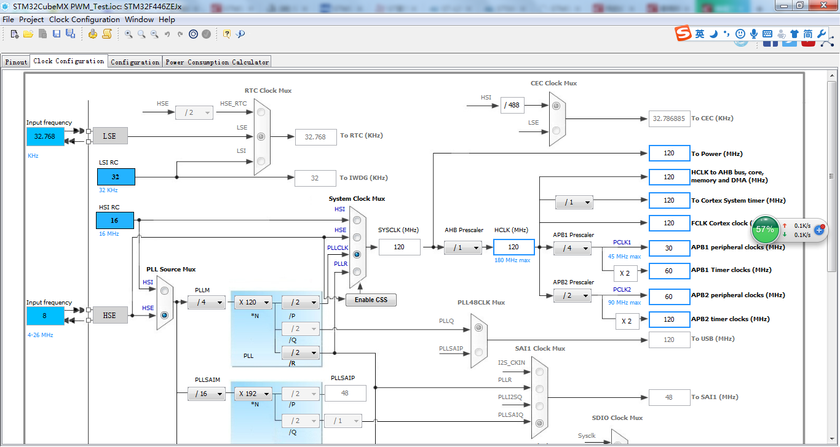Click the blue plus on network widget
The width and height of the screenshot is (840, 447).
818,230
